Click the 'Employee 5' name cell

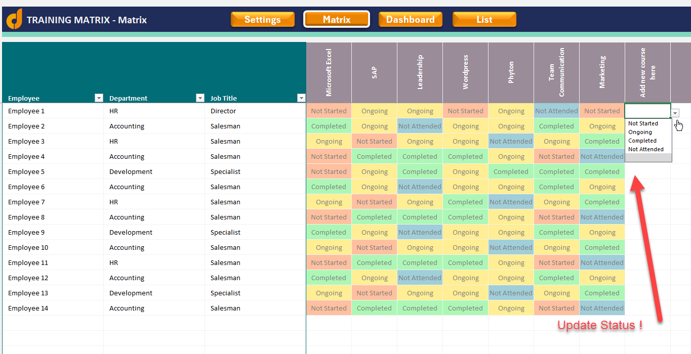[53, 171]
